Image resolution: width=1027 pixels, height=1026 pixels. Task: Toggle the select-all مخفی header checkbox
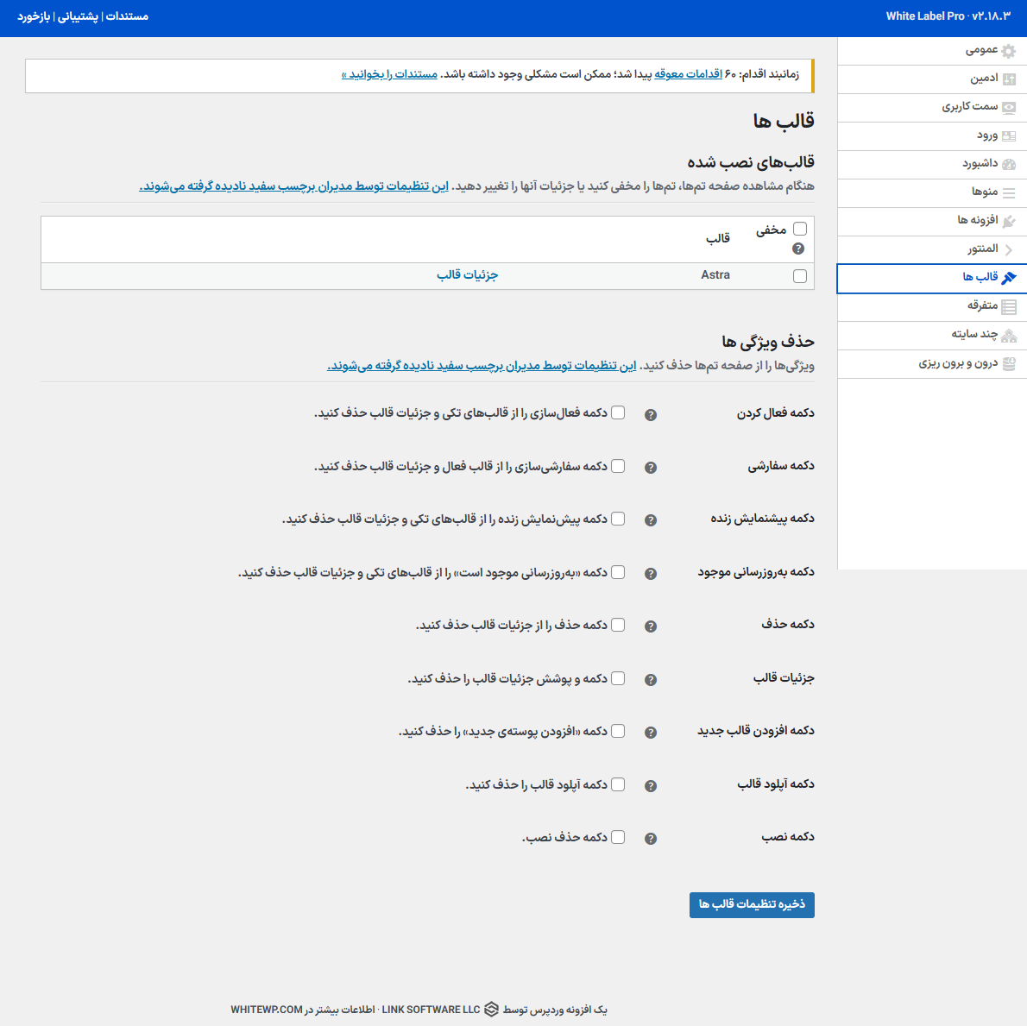point(800,229)
